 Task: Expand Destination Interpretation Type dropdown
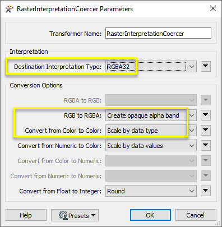pyautogui.click(x=151, y=67)
